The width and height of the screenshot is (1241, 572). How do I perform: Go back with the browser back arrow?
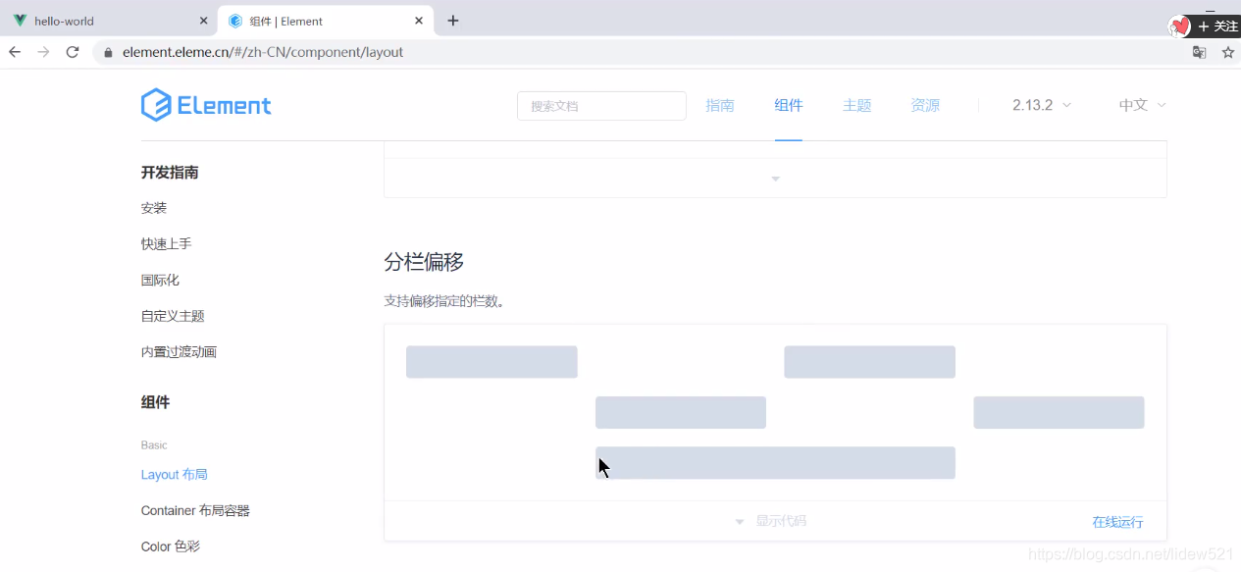[x=15, y=52]
